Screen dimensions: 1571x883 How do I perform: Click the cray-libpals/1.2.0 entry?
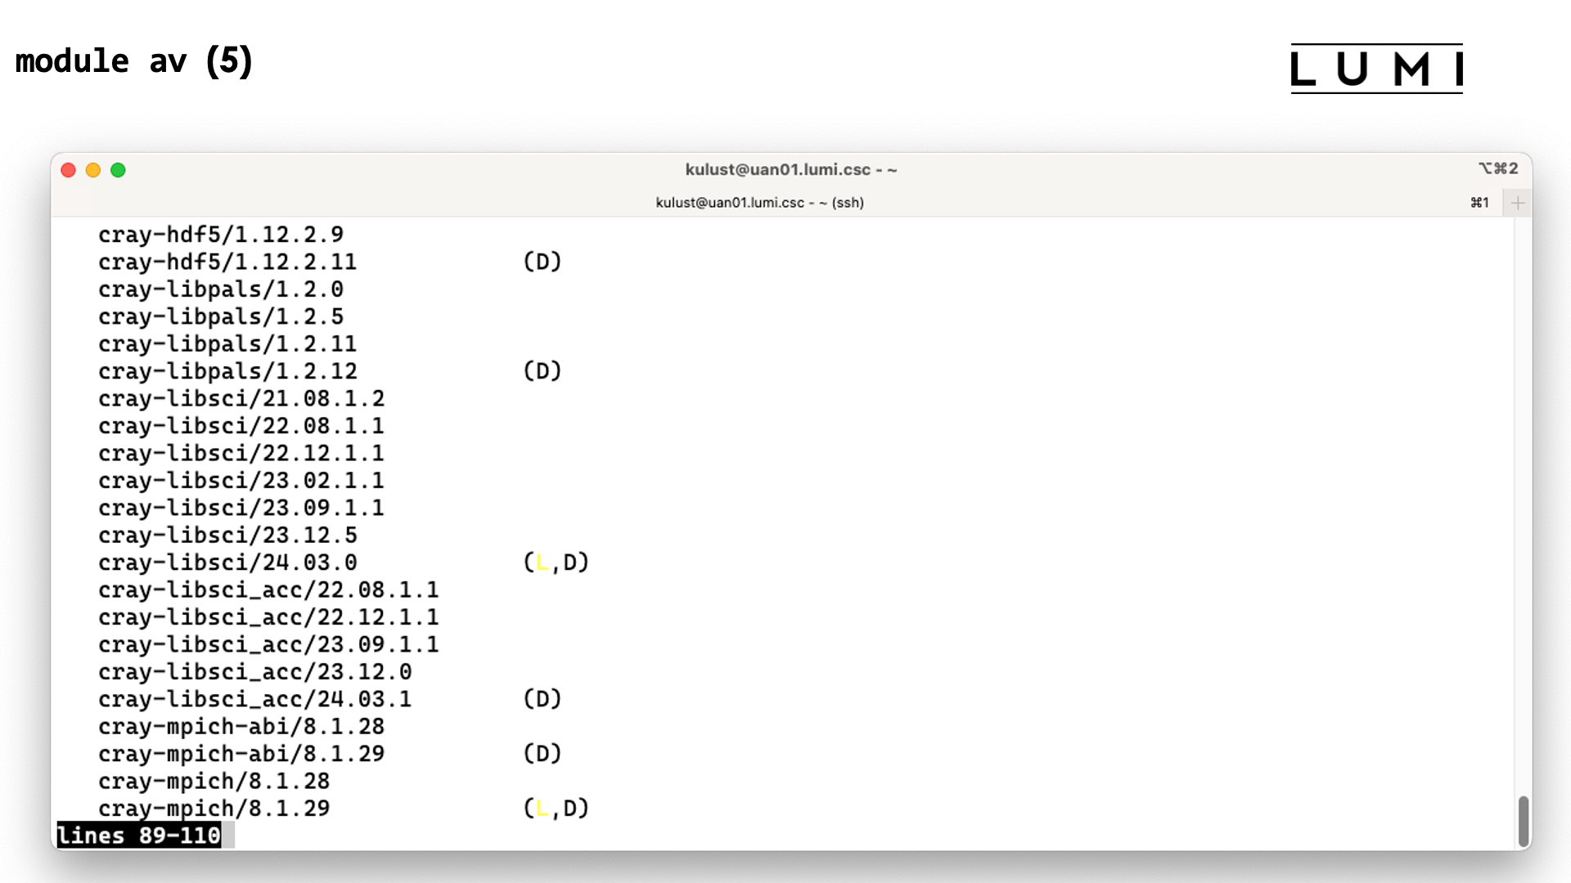221,289
